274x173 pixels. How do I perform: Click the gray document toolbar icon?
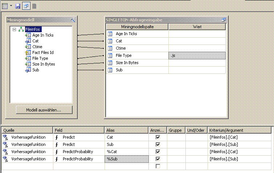click(34, 6)
